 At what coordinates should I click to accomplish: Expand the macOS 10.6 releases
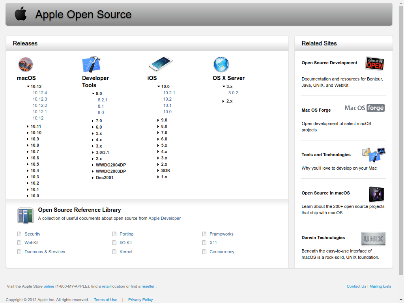pyautogui.click(x=28, y=158)
